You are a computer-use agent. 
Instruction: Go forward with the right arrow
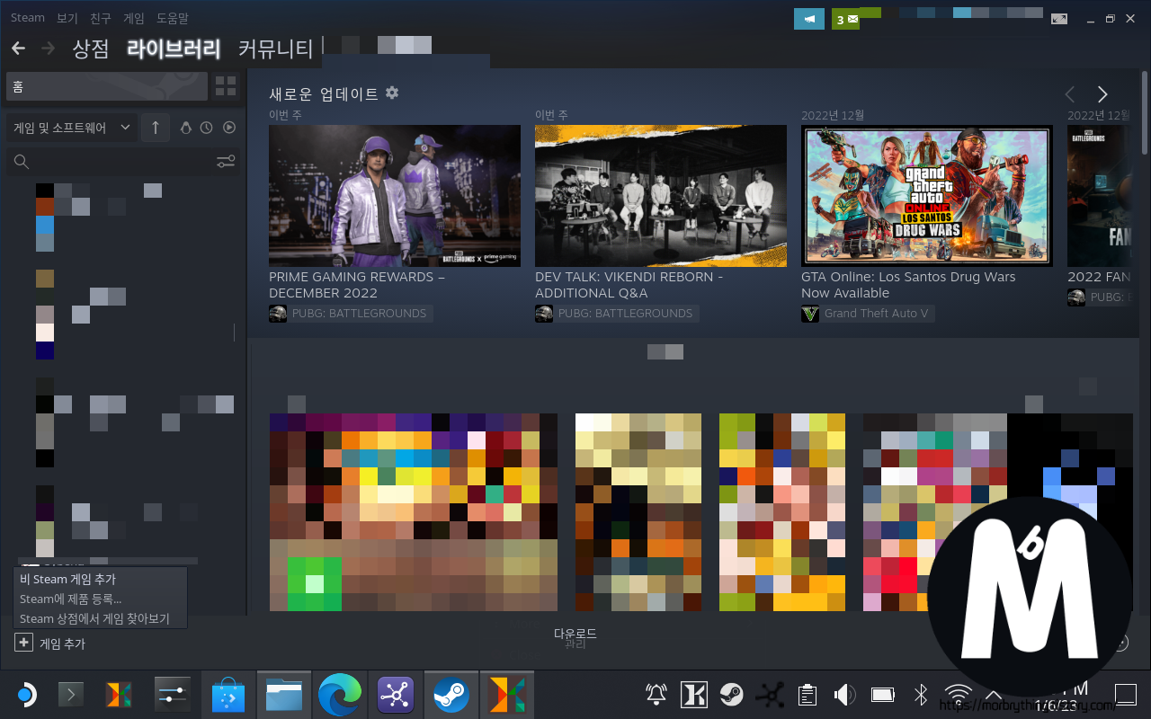(48, 48)
